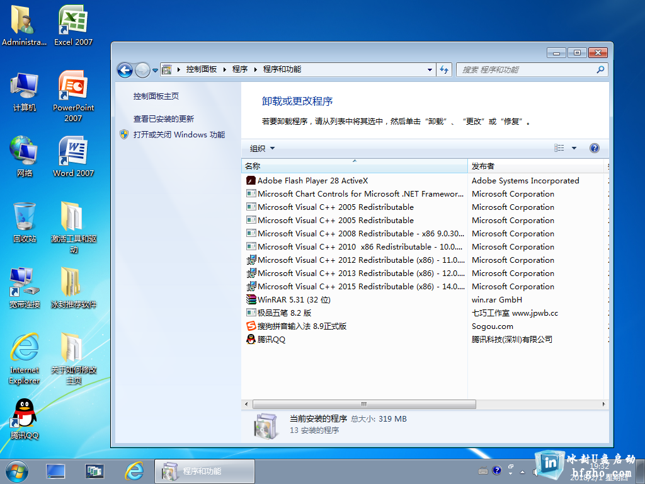
Task: Click the Visual C++ 2013 installer icon
Action: (x=251, y=274)
